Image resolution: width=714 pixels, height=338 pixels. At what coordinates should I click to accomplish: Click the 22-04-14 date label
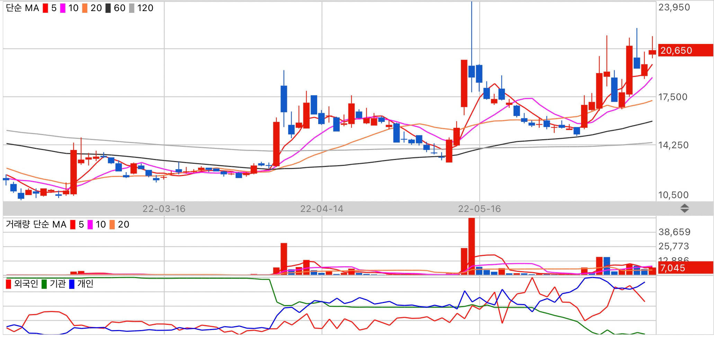322,209
